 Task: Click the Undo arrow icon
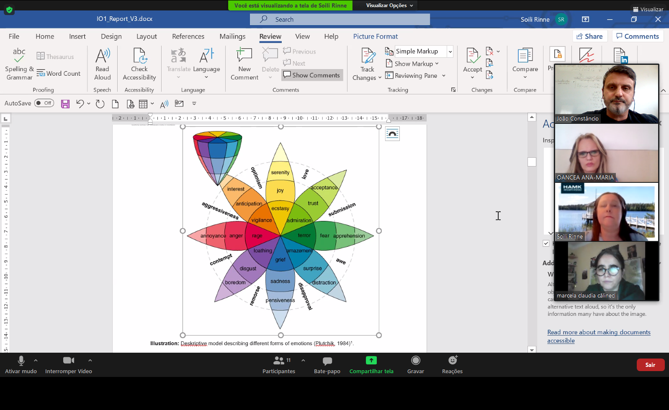coord(80,104)
